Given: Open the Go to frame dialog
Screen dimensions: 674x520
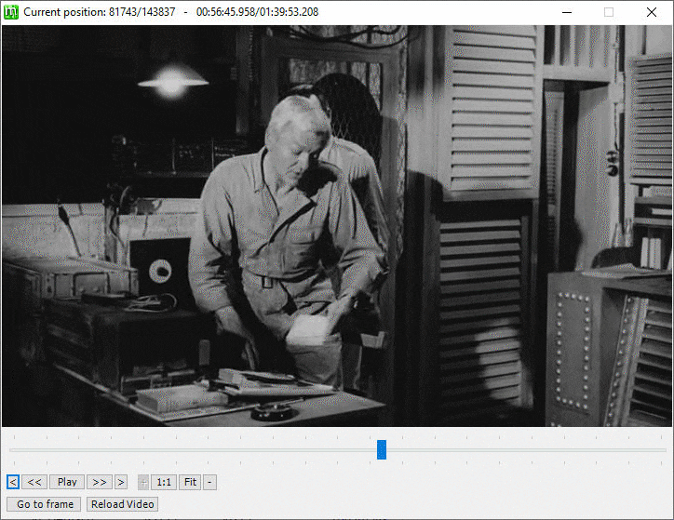Looking at the screenshot, I should point(44,504).
